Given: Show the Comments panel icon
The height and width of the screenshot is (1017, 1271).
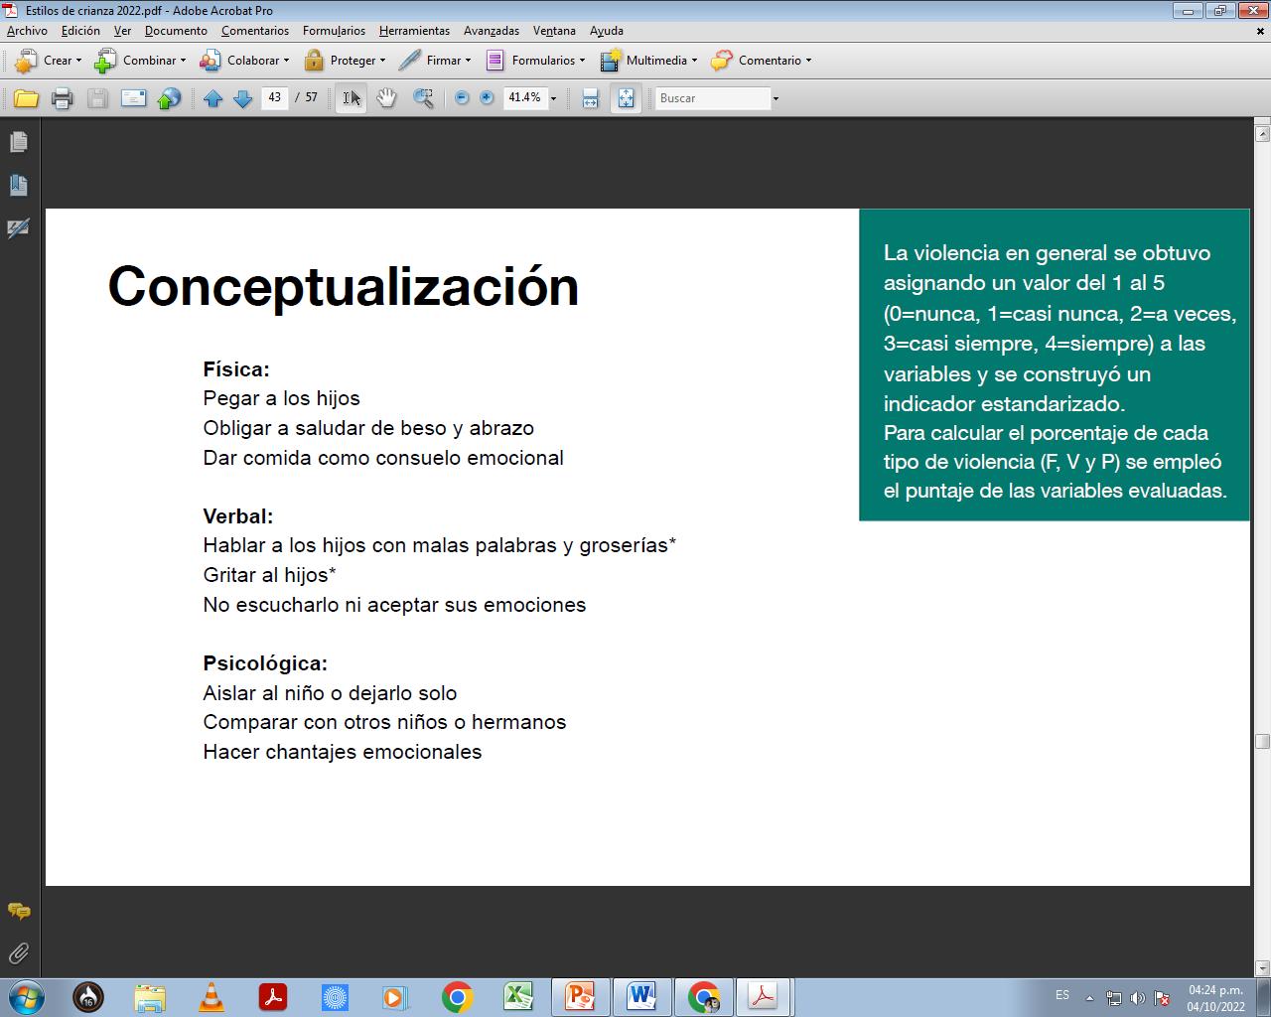Looking at the screenshot, I should [x=18, y=911].
